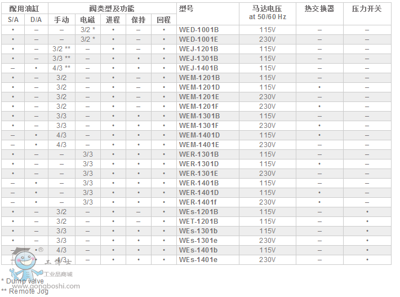This screenshot has height=297, width=400.
Task: Select model WEJ-1401B in table
Action: tap(199, 68)
